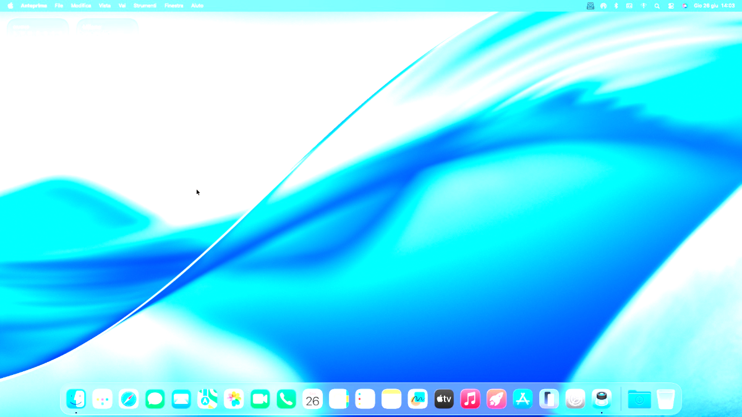Click the running Preview app in Dock
Screen dimensions: 742x417
pyautogui.click(x=602, y=399)
